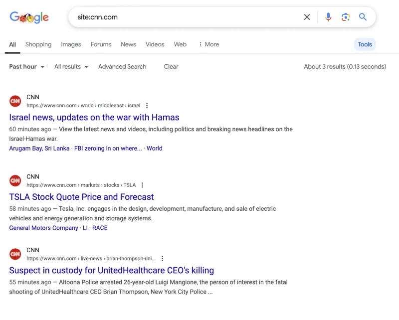The width and height of the screenshot is (399, 320).
Task: Click the About 3 results count text
Action: pyautogui.click(x=345, y=67)
